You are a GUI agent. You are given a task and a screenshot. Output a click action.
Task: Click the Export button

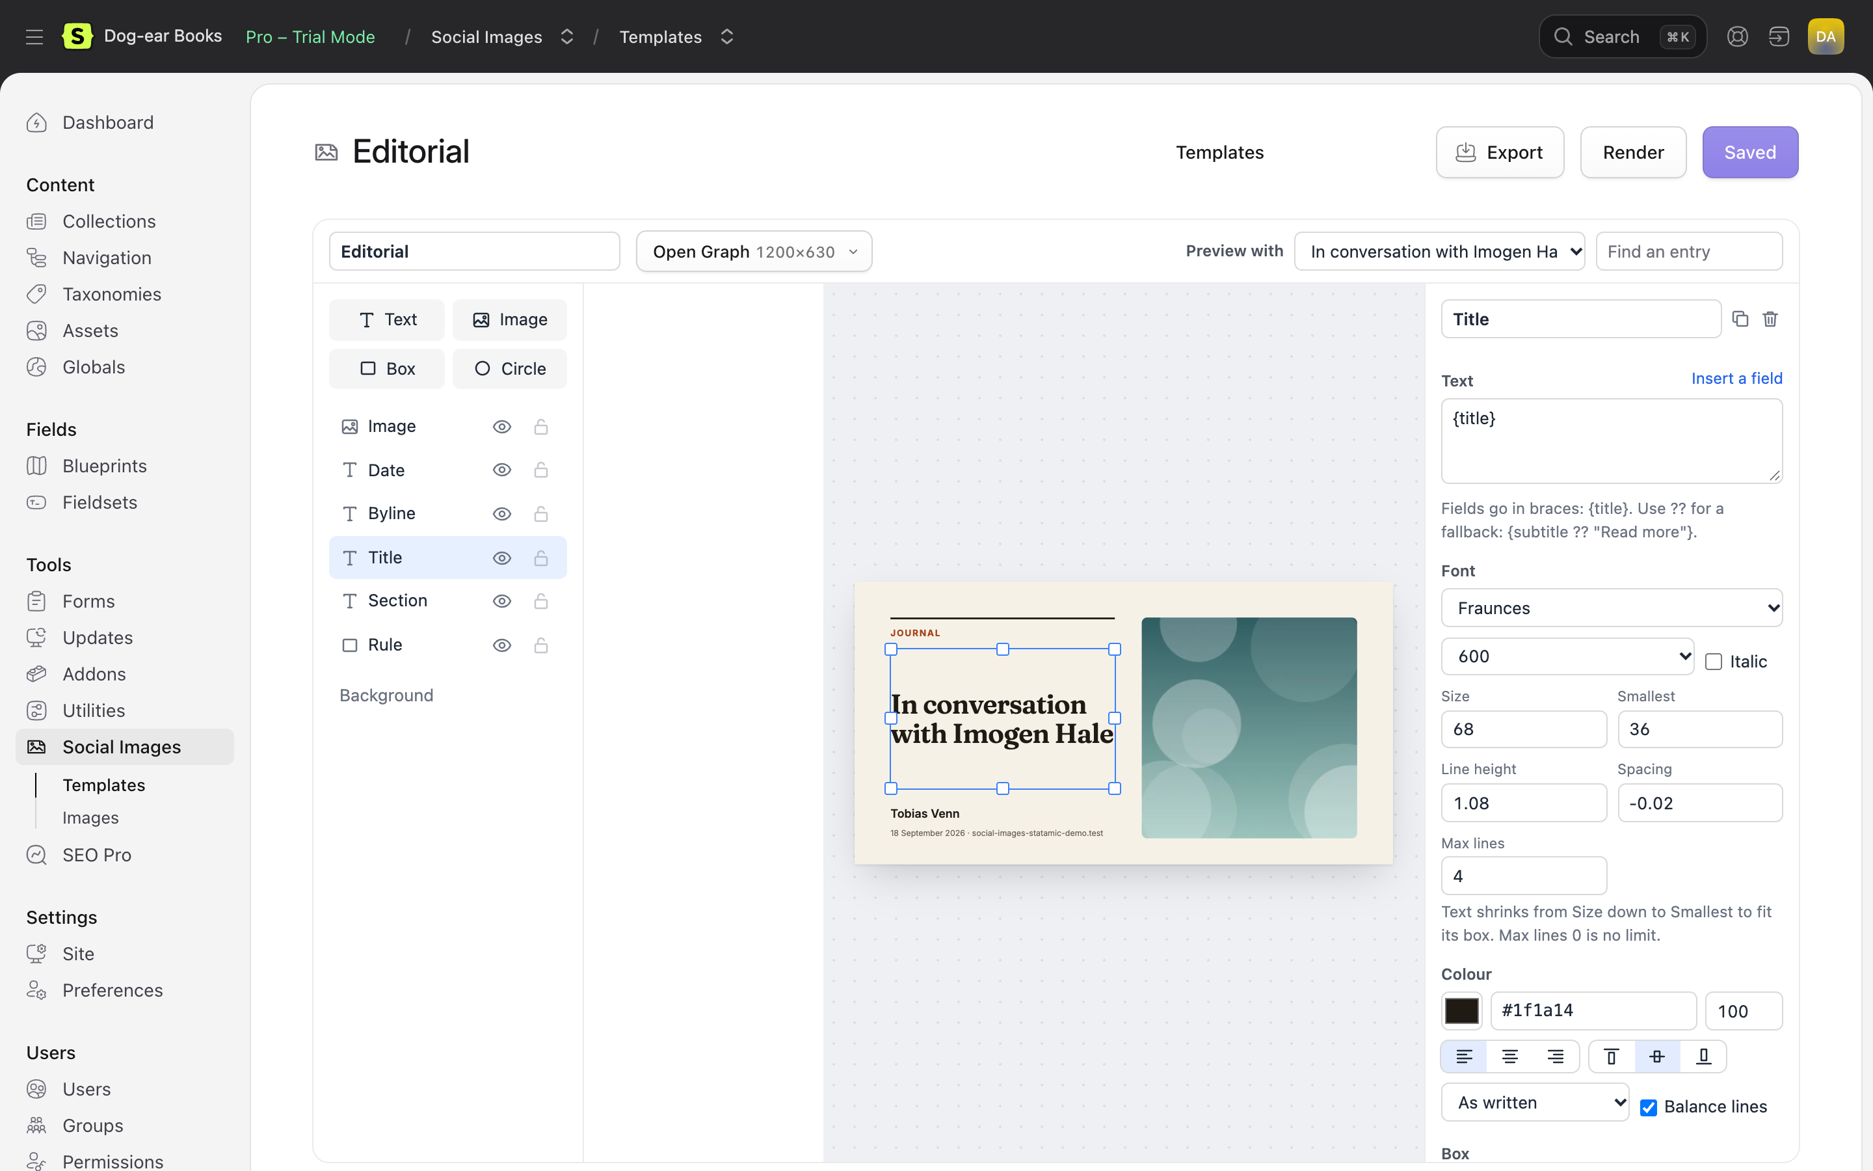[1499, 153]
